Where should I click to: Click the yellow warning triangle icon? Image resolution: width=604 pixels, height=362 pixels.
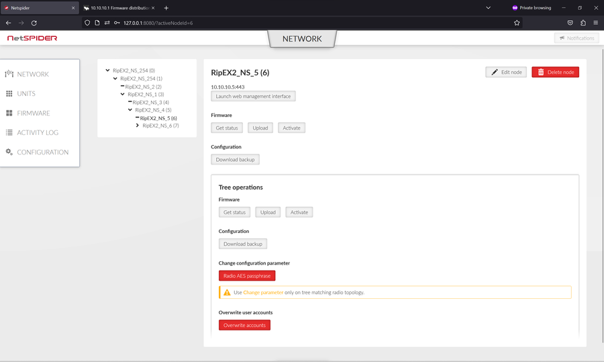pyautogui.click(x=227, y=293)
